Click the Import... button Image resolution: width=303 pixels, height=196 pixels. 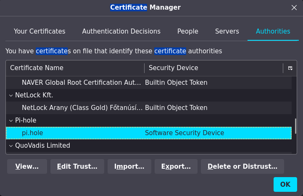point(129,166)
